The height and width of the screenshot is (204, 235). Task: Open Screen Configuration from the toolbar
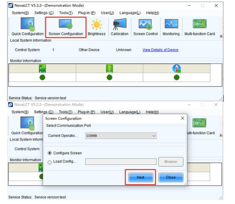(x=66, y=27)
